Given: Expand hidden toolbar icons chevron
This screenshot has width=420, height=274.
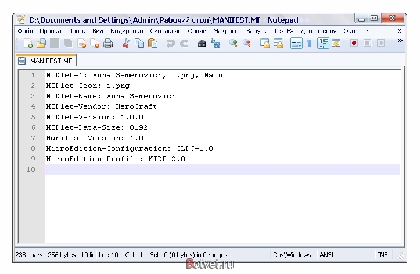Looking at the screenshot, I should [400, 41].
